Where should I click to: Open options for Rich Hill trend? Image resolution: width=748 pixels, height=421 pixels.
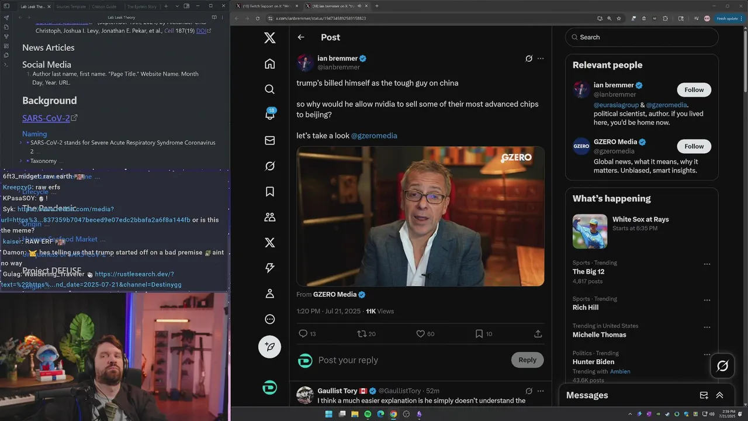tap(707, 300)
